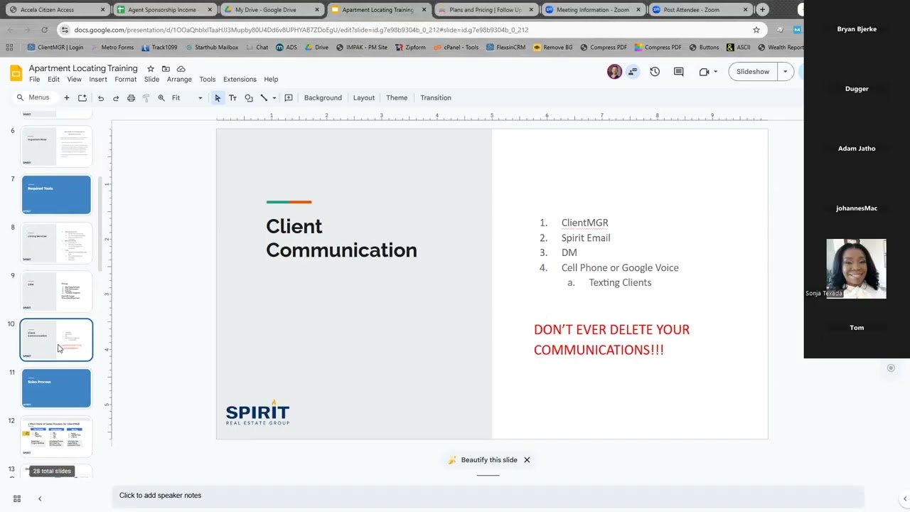This screenshot has height=512, width=910.
Task: Click Beautify this slide
Action: pyautogui.click(x=483, y=460)
